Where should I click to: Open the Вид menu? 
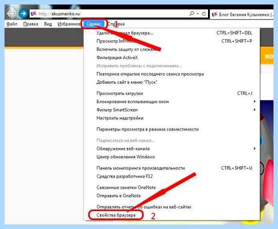tap(48, 24)
